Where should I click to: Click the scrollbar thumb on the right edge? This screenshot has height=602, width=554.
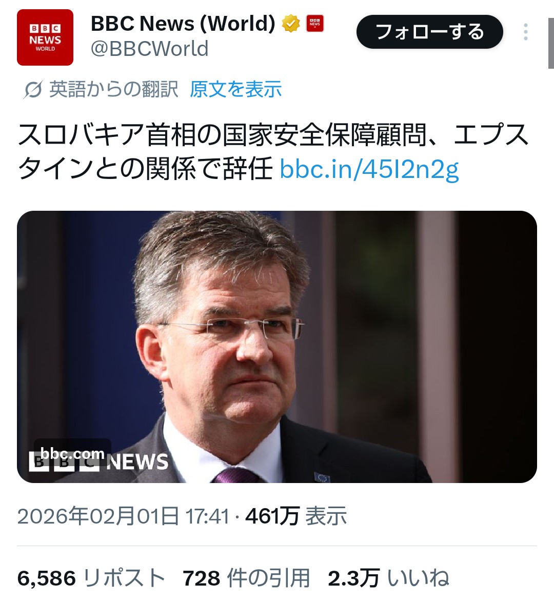[x=551, y=43]
